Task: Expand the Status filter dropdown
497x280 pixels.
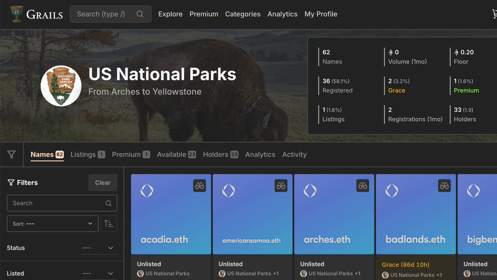Action: tap(98, 248)
